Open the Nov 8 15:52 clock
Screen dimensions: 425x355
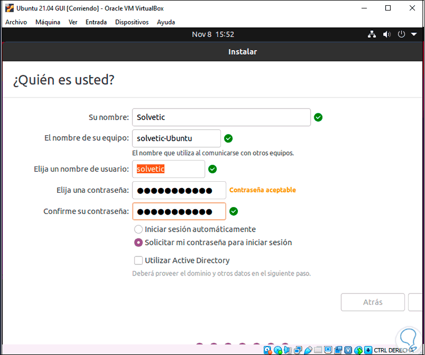point(213,34)
